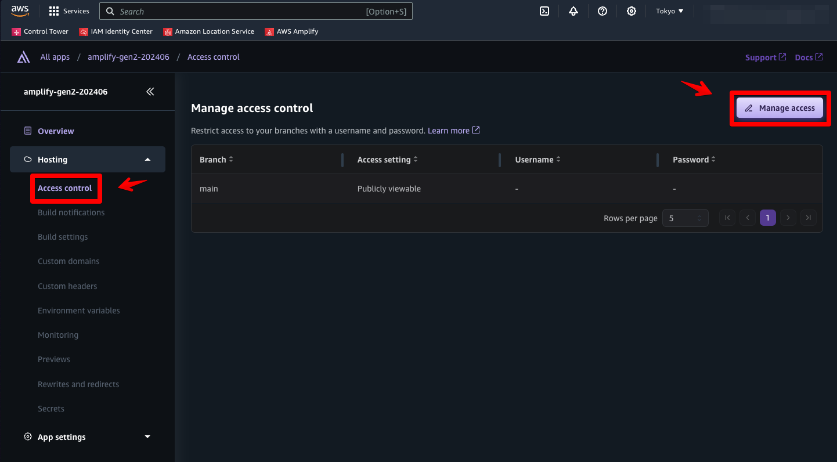
Task: Open the Services grid menu
Action: click(69, 11)
